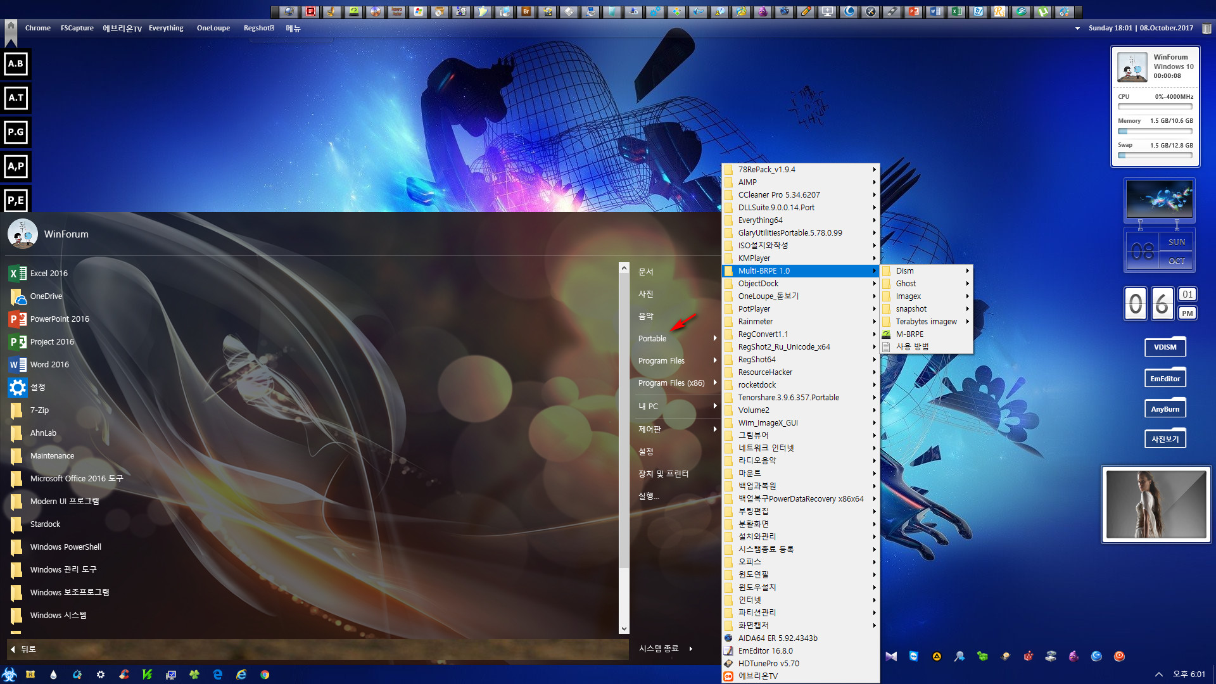
Task: Click the Internet Explorer icon on the taskbar
Action: [x=241, y=675]
